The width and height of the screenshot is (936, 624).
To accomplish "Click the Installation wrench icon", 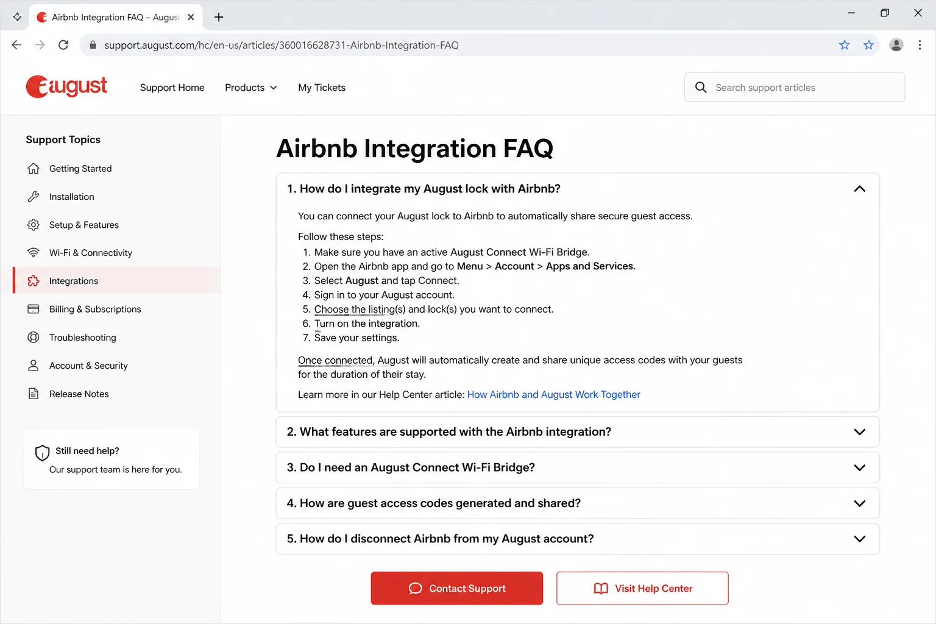I will 34,196.
